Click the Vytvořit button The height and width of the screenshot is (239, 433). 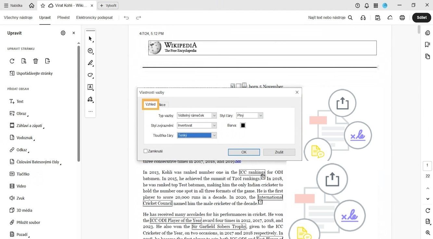[108, 6]
